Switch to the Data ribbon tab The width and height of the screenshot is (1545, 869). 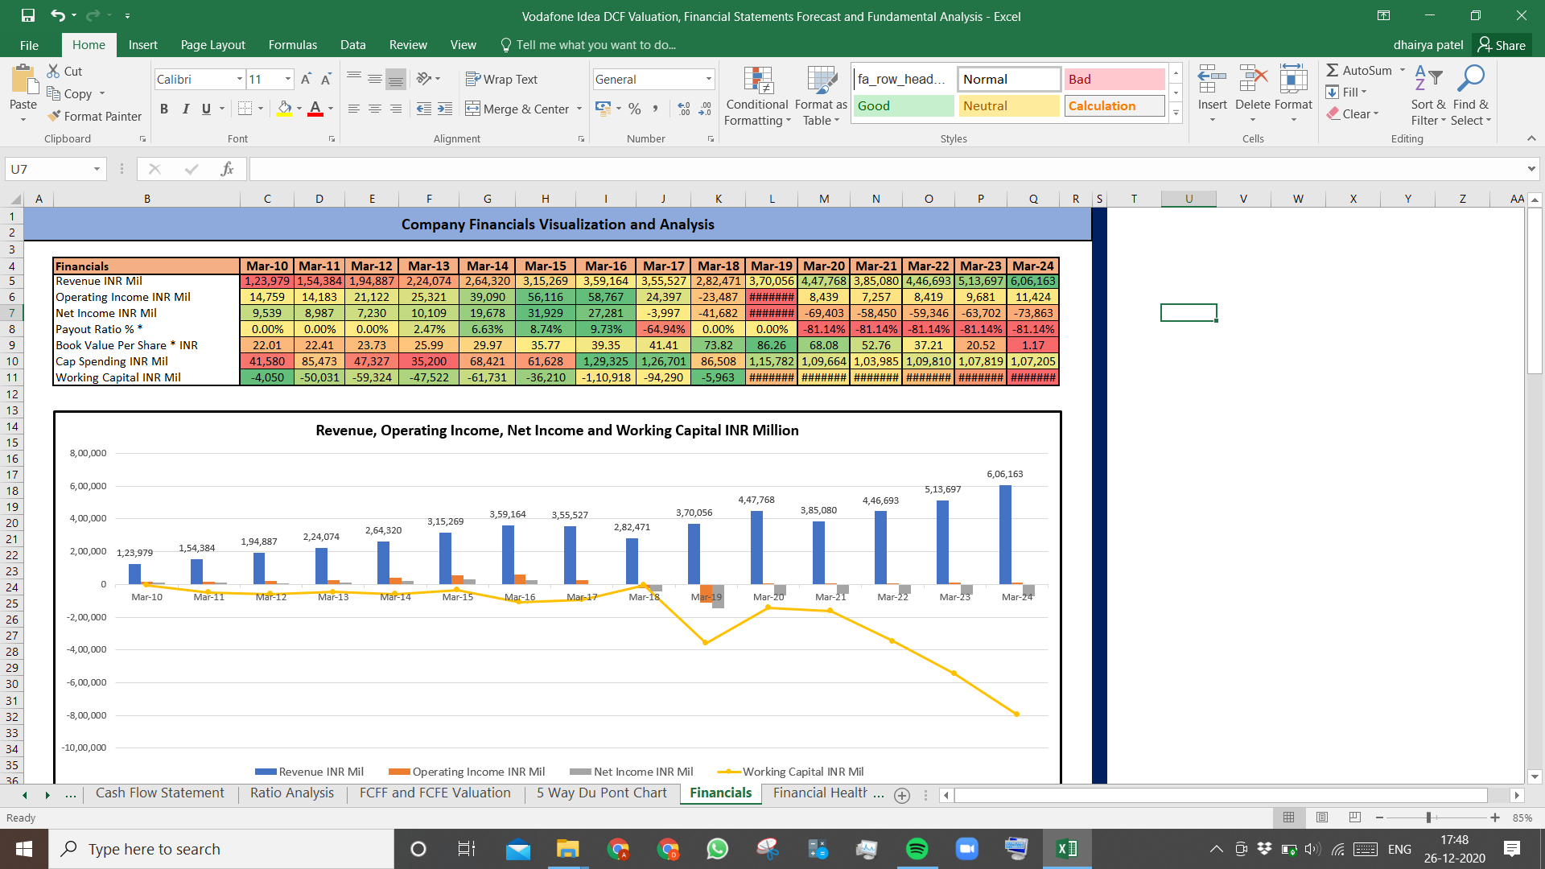click(x=352, y=45)
